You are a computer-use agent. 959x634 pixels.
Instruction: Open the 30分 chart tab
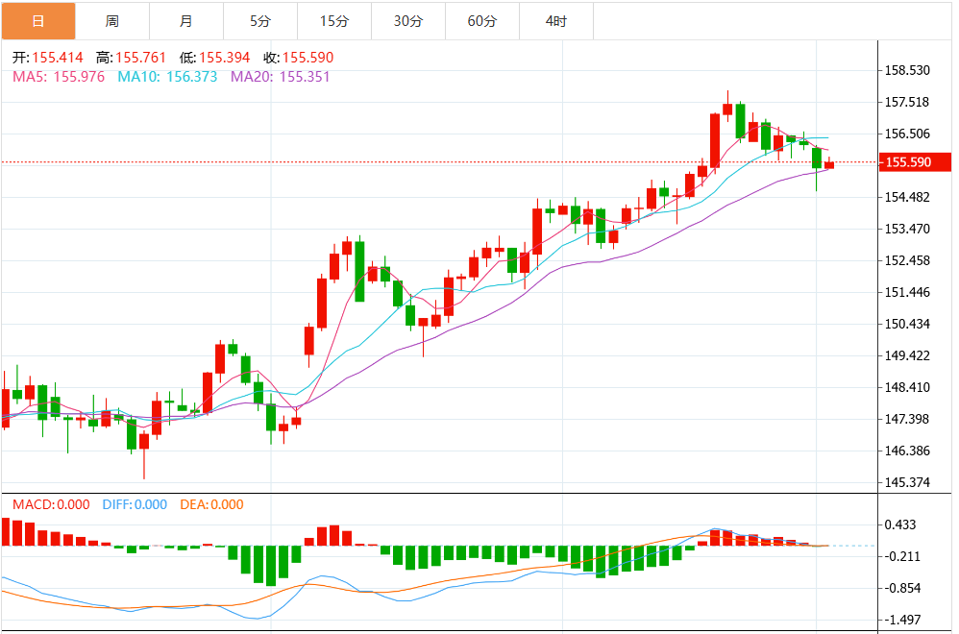coord(408,21)
